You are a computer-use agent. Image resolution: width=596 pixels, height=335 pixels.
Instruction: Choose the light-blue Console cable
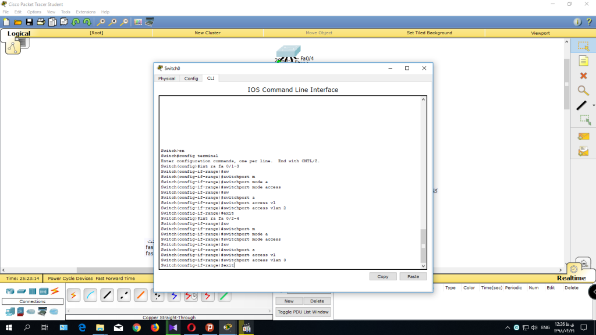[90, 295]
